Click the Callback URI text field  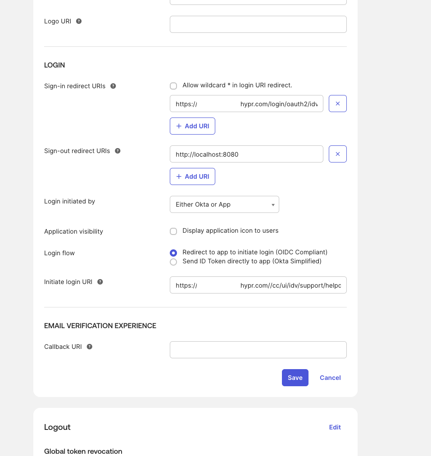pos(258,350)
